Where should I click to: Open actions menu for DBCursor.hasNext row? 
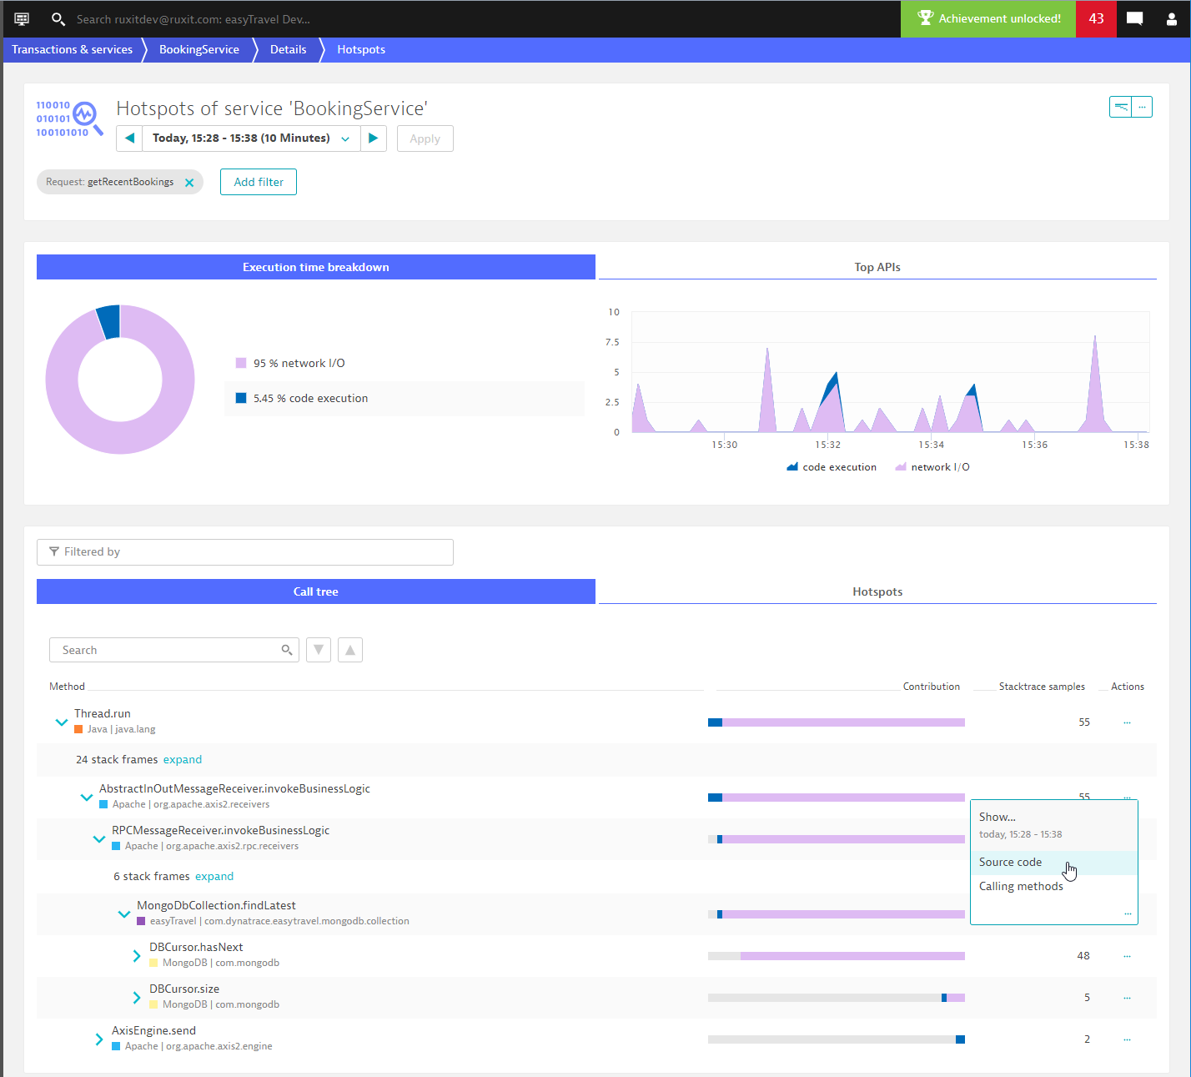pyautogui.click(x=1127, y=956)
